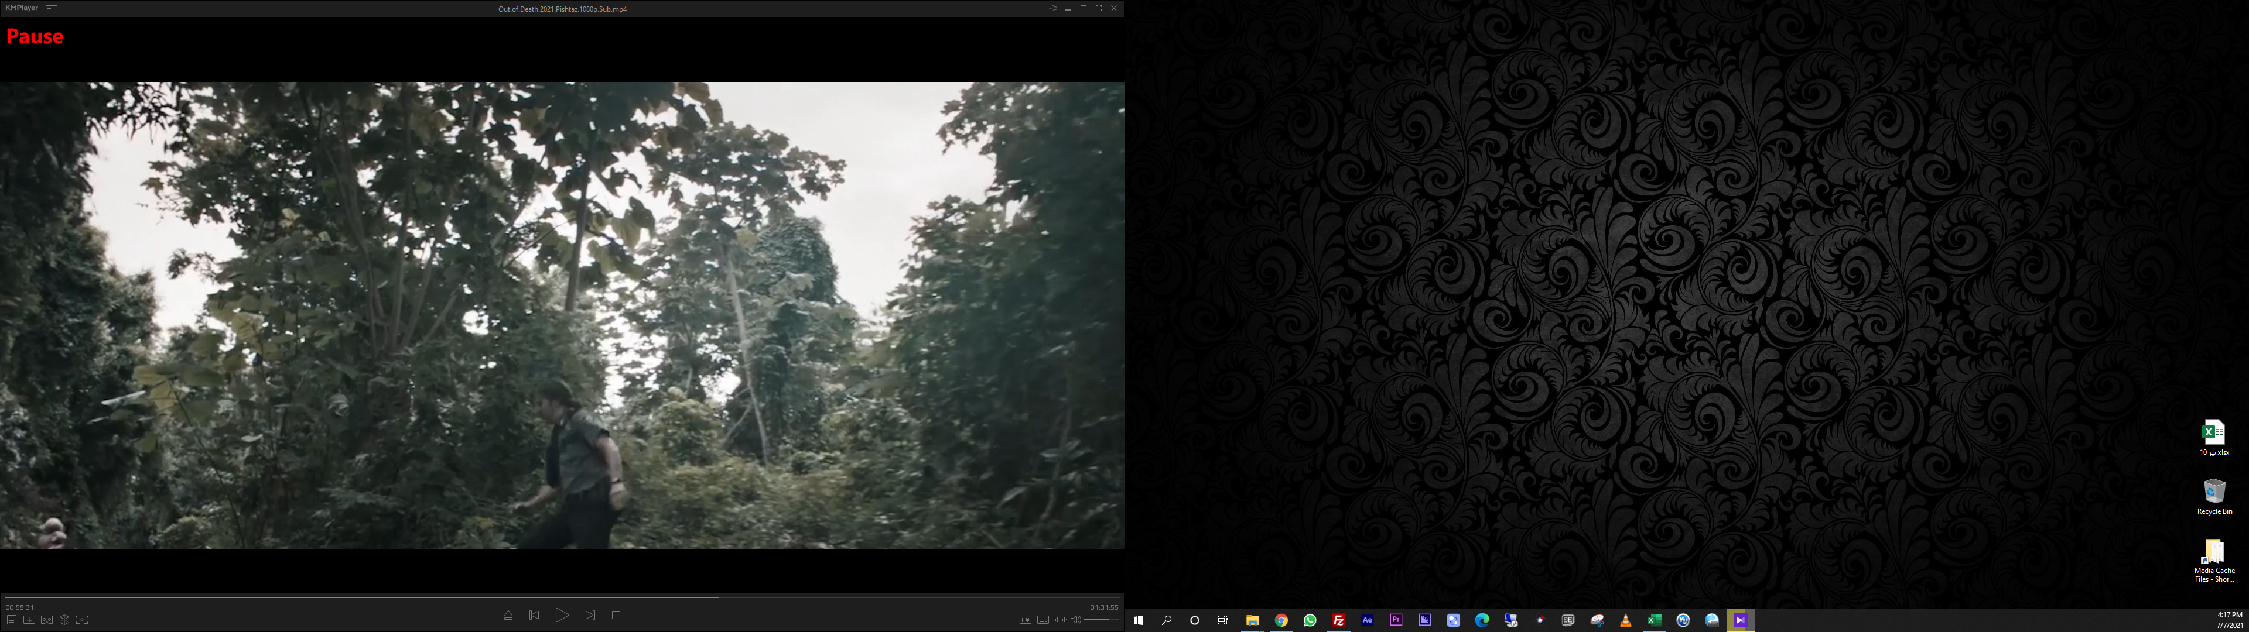Open the KMPlayer logo menu
This screenshot has width=2249, height=632.
[x=22, y=8]
